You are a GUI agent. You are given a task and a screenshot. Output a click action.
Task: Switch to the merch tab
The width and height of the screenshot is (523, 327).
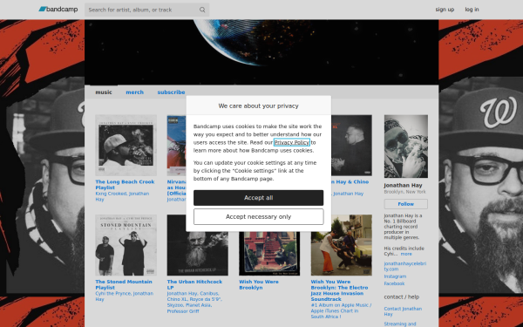click(134, 92)
